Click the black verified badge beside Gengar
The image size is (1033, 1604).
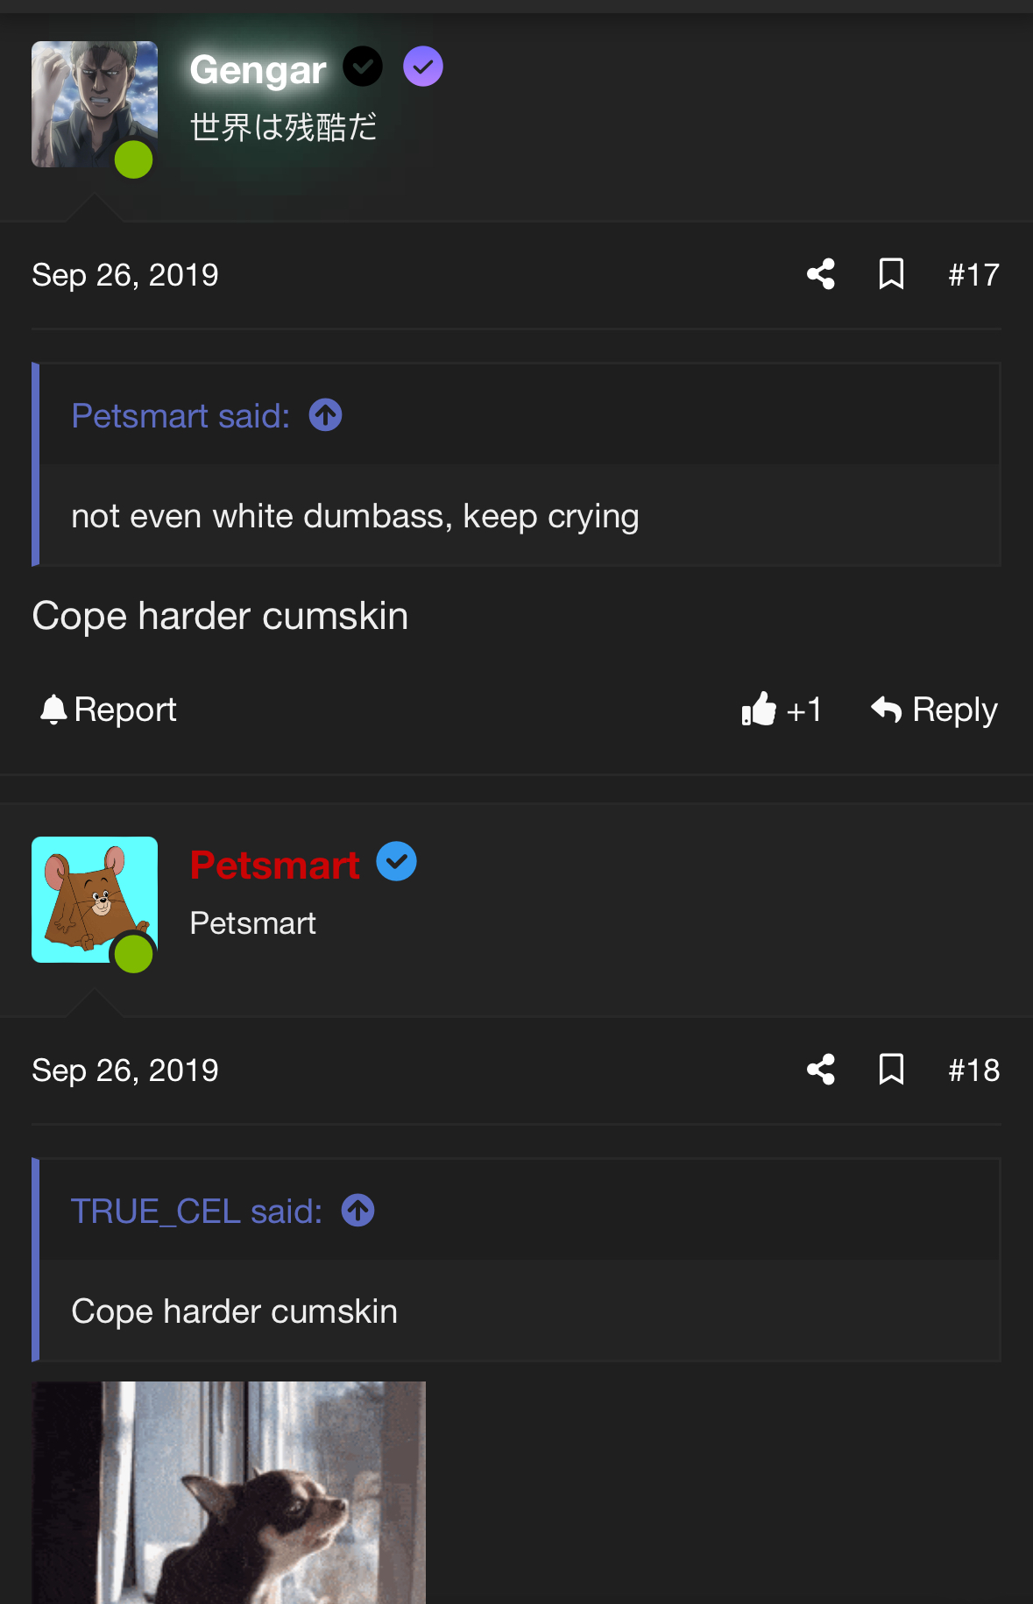(x=363, y=67)
